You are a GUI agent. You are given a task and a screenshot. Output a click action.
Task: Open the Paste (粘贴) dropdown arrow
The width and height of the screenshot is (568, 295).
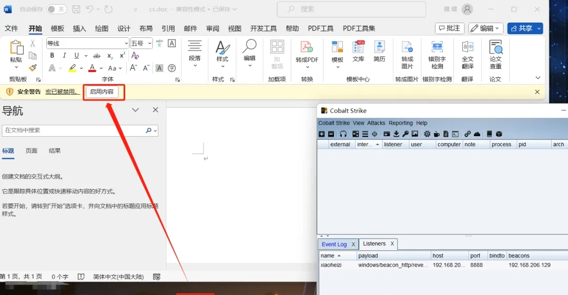16,67
